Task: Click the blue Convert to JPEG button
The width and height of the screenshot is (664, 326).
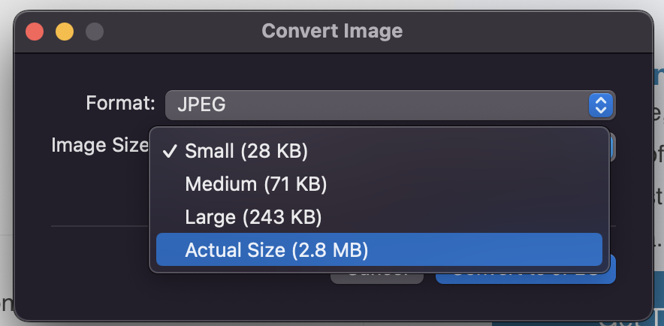Action: pos(525,278)
